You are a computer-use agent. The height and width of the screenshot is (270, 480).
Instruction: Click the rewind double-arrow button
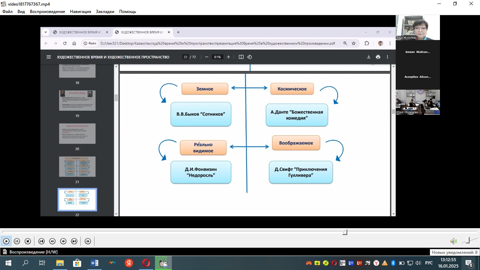pyautogui.click(x=52, y=241)
